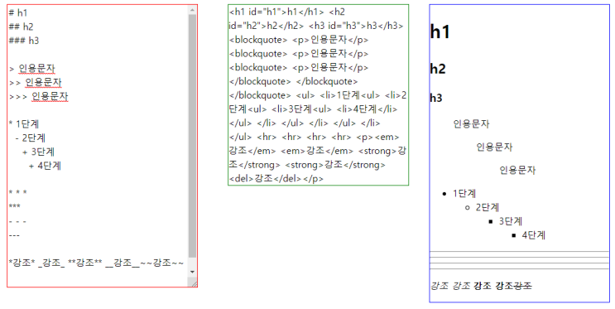Click the textarea scrollbar down arrow
This screenshot has height=309, width=615.
tap(192, 272)
